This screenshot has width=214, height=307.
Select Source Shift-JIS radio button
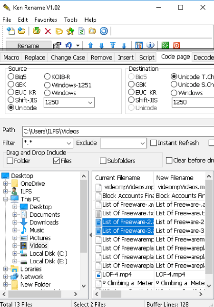[11, 100]
